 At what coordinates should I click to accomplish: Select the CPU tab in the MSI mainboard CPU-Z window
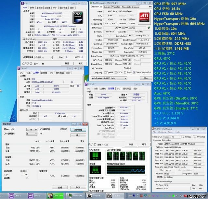coord(21,73)
